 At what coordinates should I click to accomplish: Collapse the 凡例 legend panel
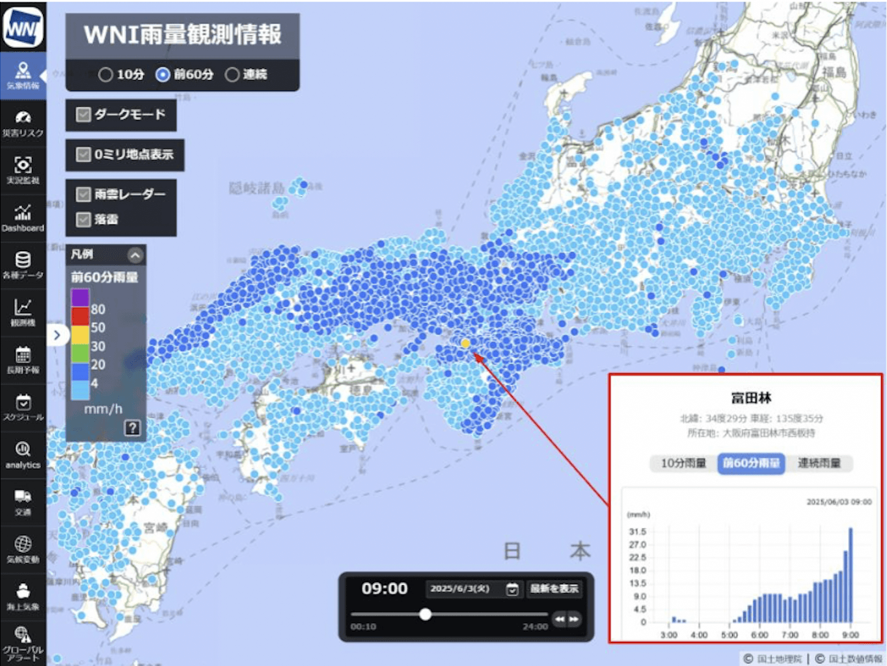pyautogui.click(x=135, y=255)
